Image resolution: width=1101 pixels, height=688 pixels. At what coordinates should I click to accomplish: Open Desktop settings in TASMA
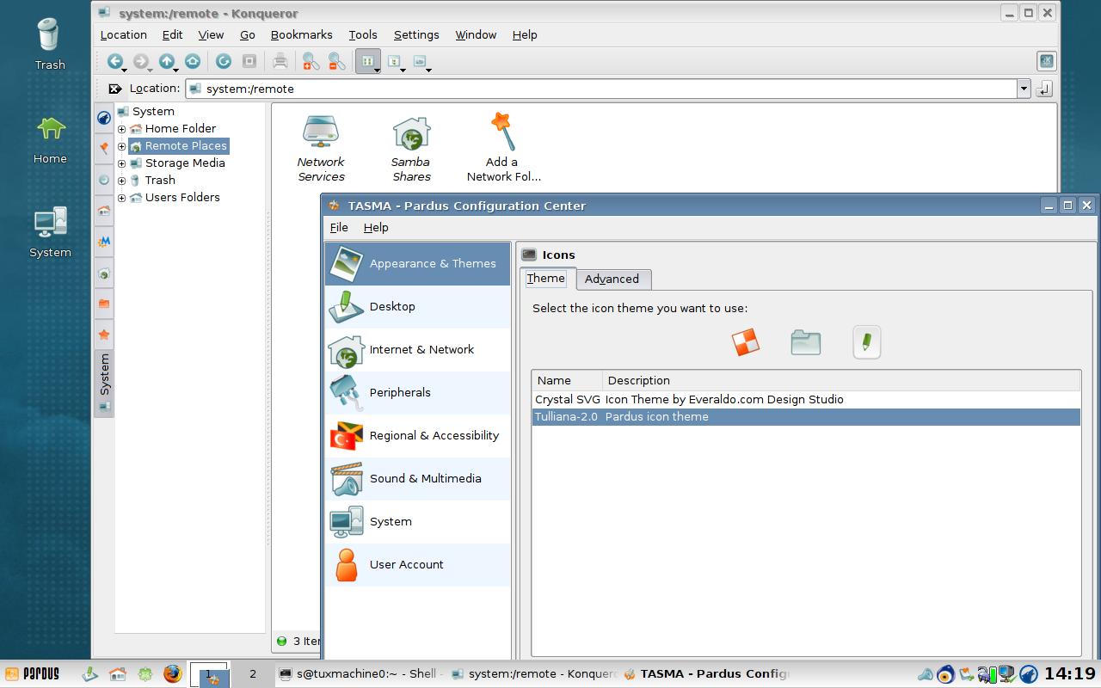[x=418, y=307]
